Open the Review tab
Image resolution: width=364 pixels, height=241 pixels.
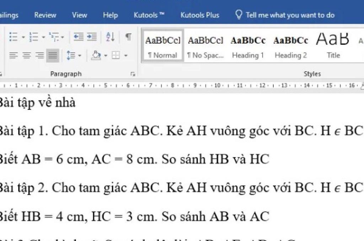click(x=45, y=15)
